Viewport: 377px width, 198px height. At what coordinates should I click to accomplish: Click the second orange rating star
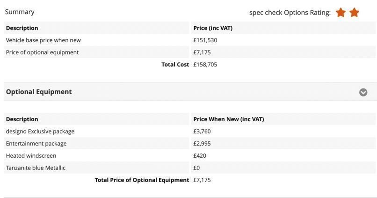click(x=354, y=13)
